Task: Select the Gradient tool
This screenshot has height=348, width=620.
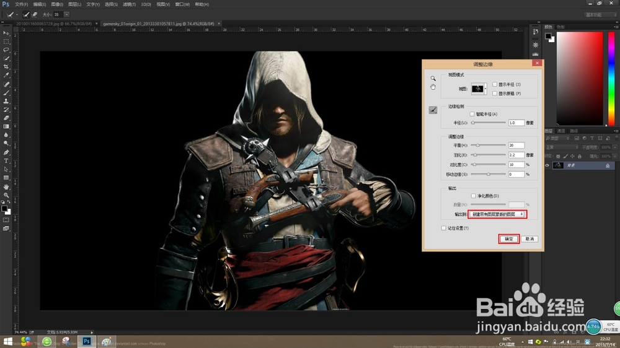Action: [x=6, y=126]
